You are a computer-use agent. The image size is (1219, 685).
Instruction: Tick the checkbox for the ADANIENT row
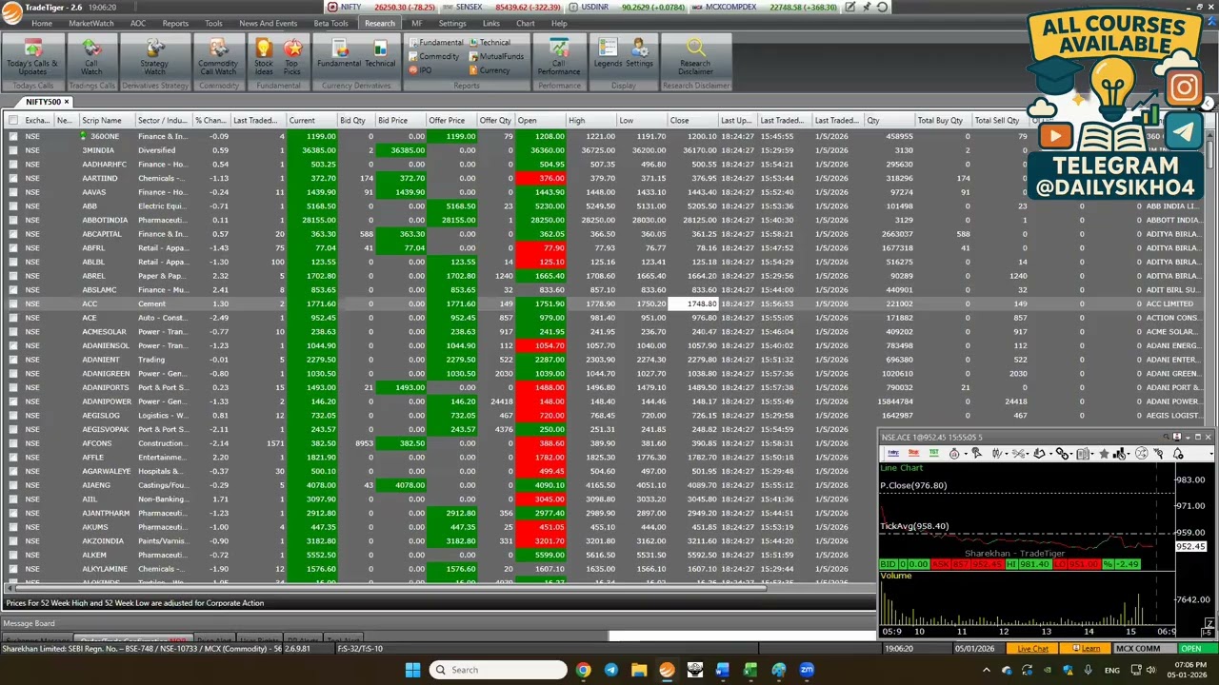[13, 360]
